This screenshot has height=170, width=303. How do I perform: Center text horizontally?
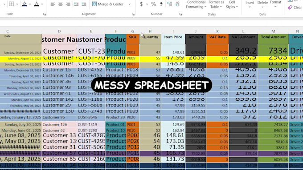pos(60,4)
